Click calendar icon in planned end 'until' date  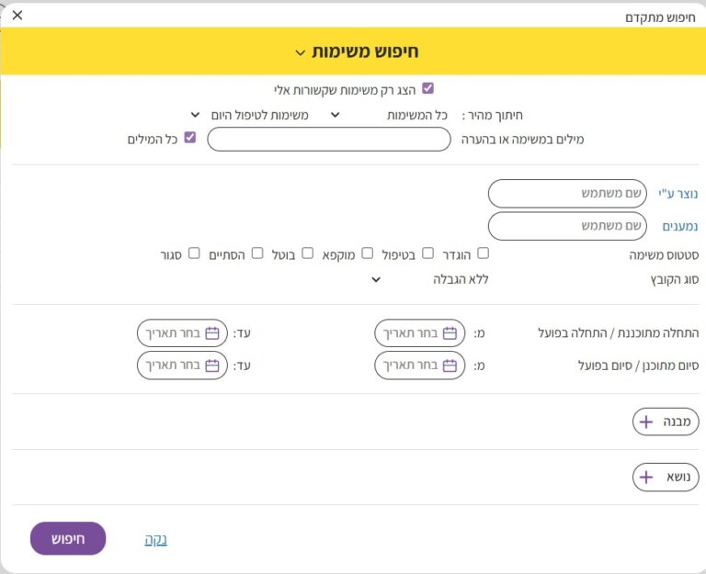pos(212,366)
